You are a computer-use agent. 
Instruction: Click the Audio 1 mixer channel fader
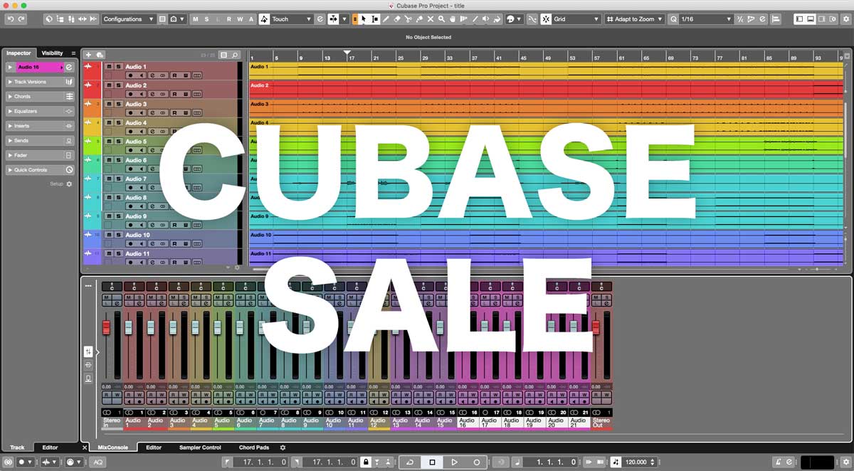click(x=129, y=327)
